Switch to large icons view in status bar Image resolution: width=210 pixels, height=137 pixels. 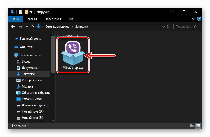click(198, 126)
